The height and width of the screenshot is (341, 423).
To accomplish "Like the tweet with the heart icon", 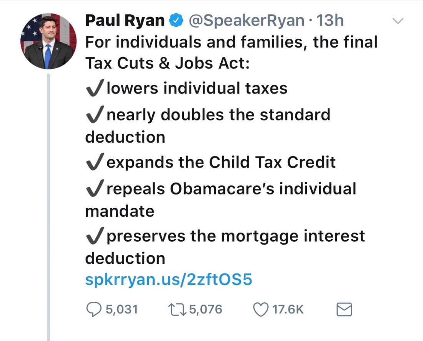I will 261,310.
